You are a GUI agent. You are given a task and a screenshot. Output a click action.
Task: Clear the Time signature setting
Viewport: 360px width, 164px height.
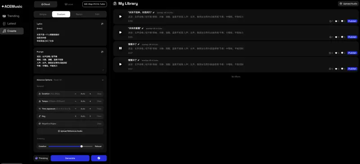tap(99, 108)
